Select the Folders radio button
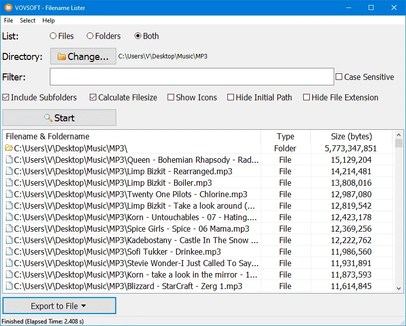Screen dimensions: 406x326 point(90,36)
